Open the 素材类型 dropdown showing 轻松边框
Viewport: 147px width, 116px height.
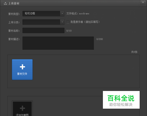point(44,14)
